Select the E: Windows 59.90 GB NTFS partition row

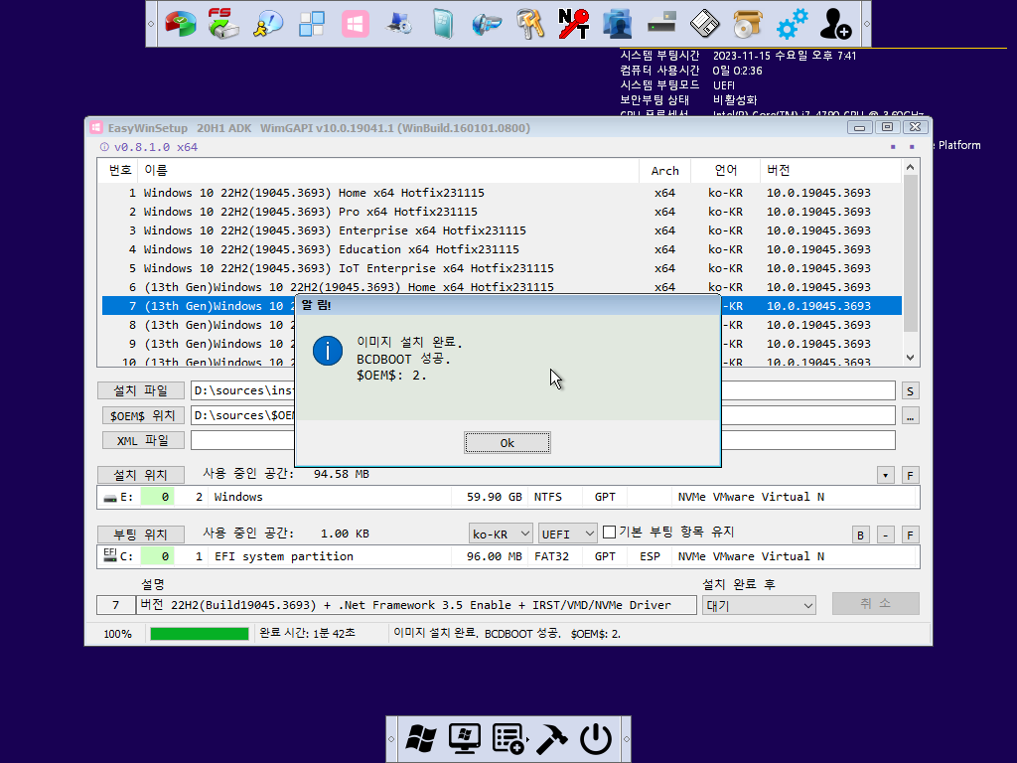(508, 497)
